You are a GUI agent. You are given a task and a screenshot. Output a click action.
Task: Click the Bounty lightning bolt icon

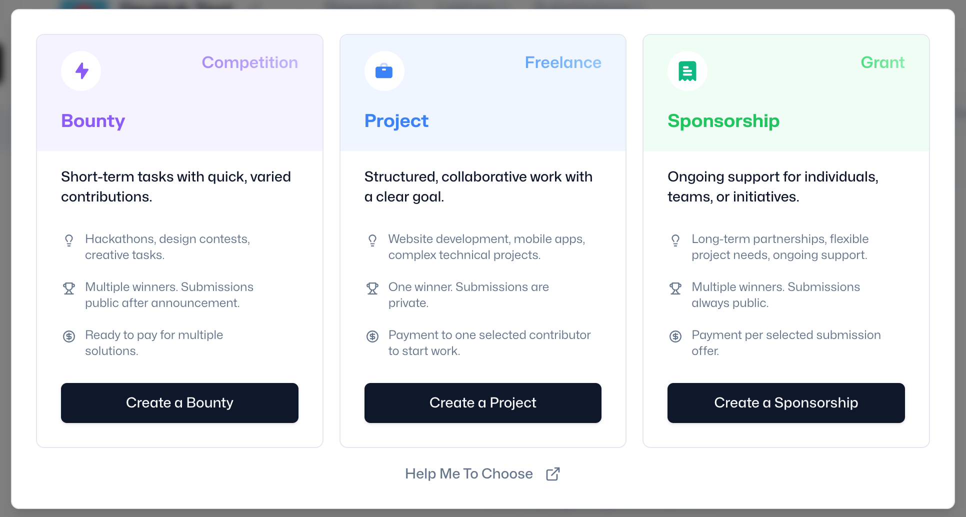point(81,71)
